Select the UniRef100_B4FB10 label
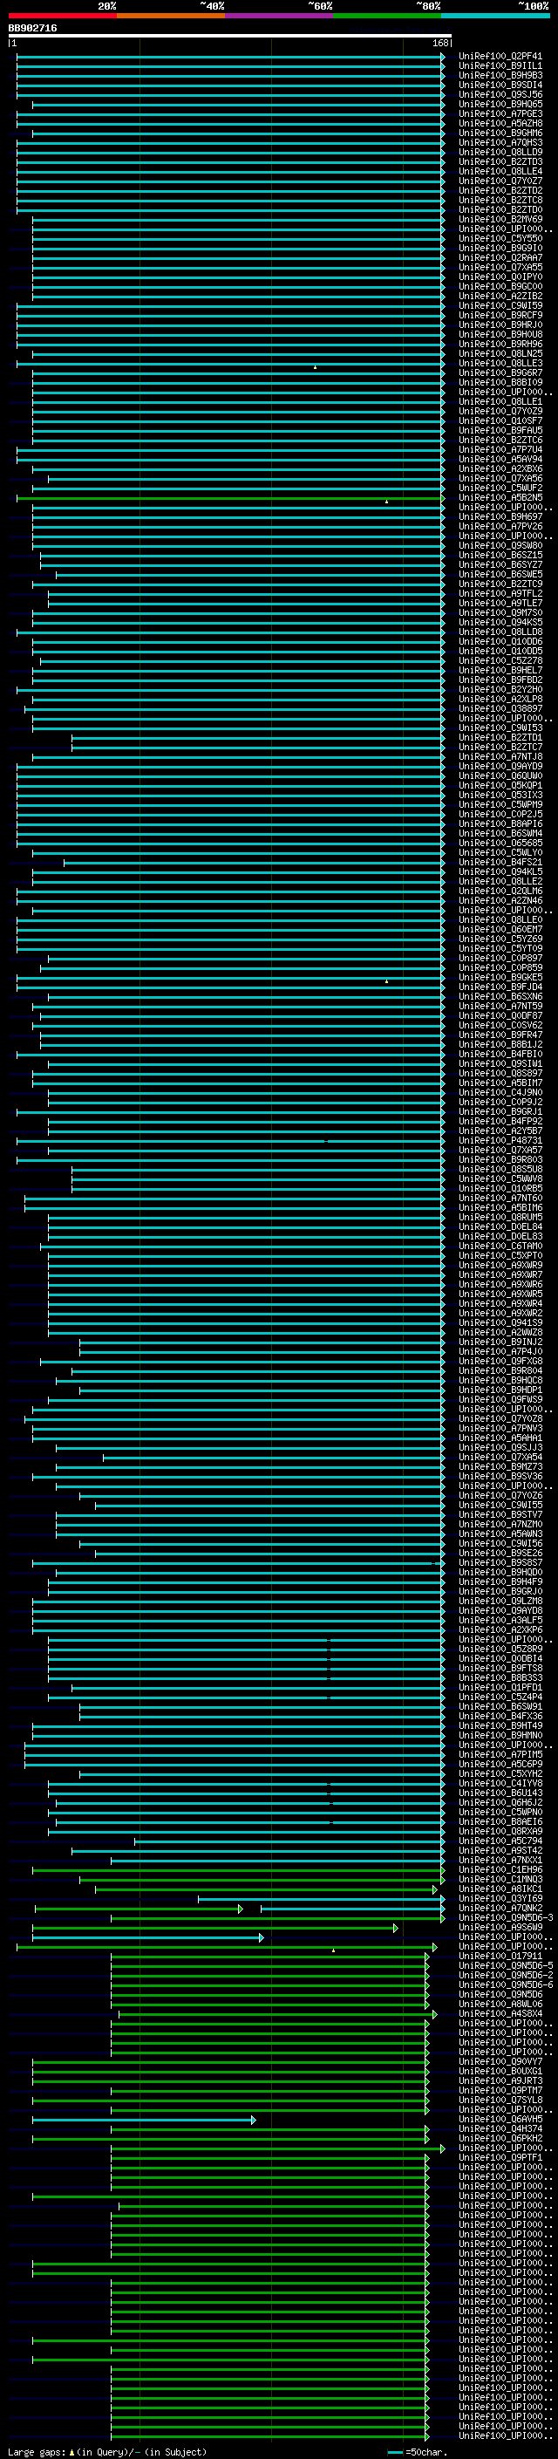Viewport: 558px width, 2459px height. [500, 1054]
